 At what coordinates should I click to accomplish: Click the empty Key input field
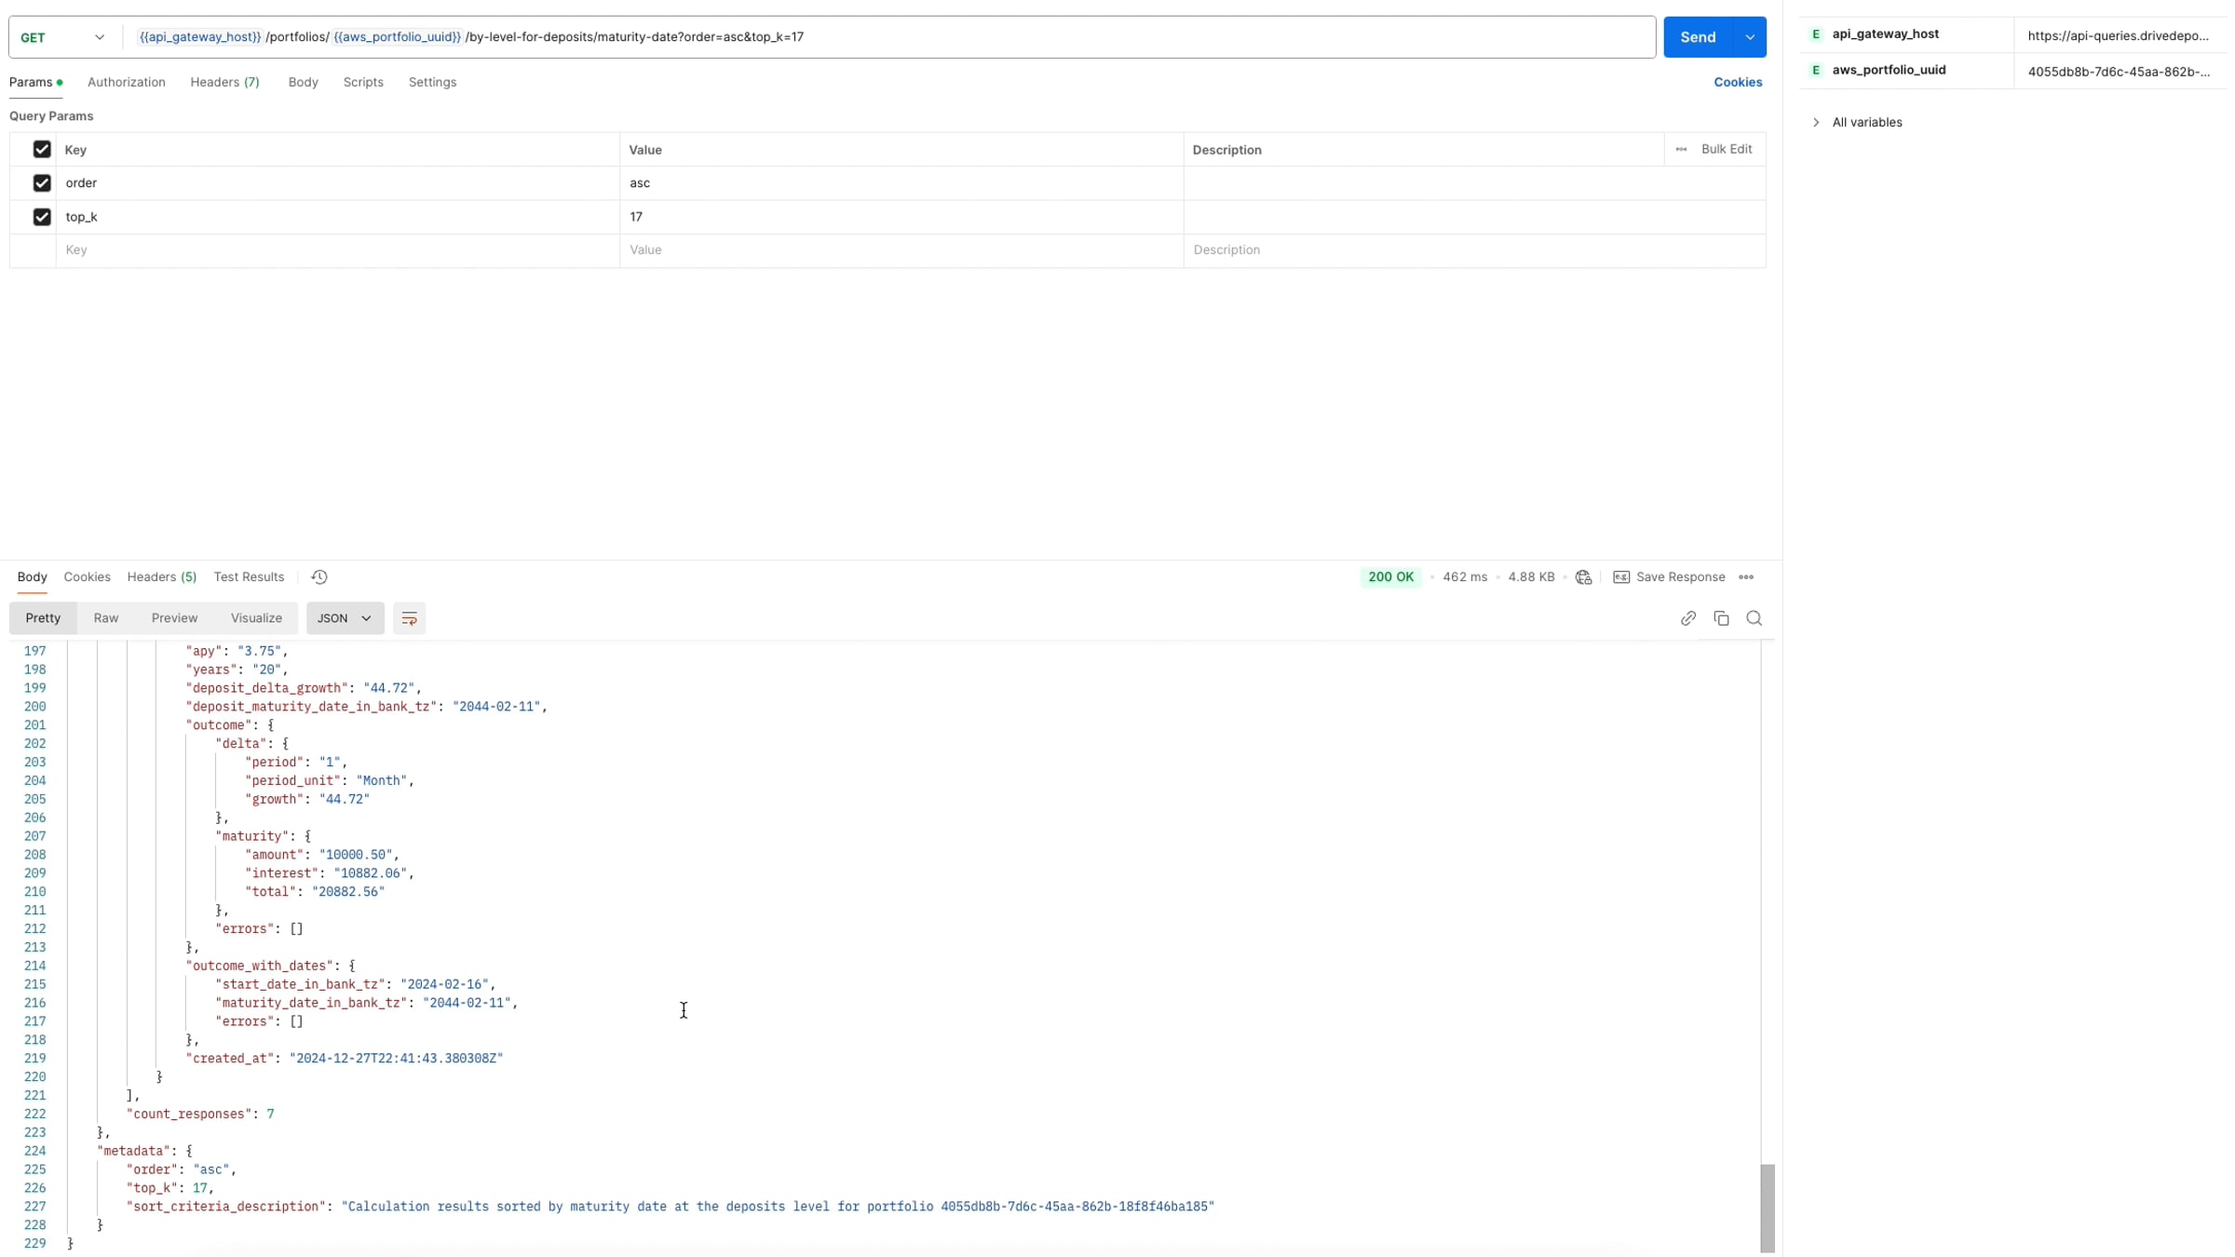coord(338,250)
